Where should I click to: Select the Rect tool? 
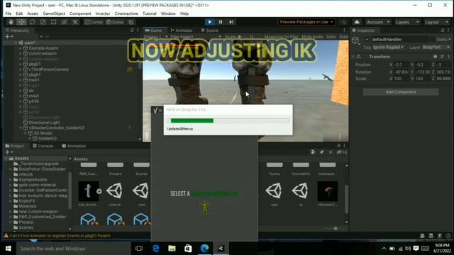tap(54, 22)
